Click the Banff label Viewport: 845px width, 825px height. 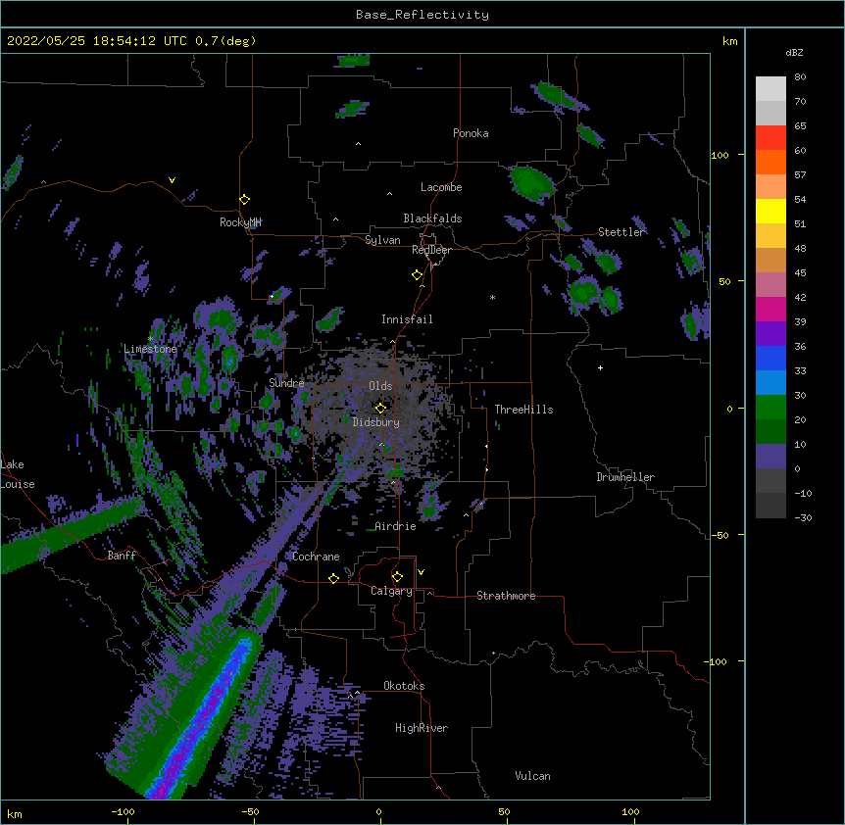pyautogui.click(x=122, y=556)
